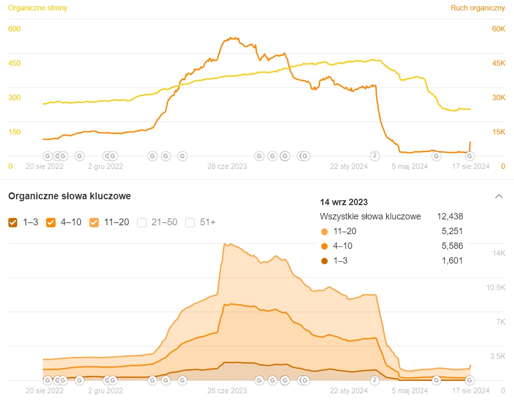The width and height of the screenshot is (514, 402).
Task: Open leftmost Google update marker in upper chart
Action: coord(48,156)
